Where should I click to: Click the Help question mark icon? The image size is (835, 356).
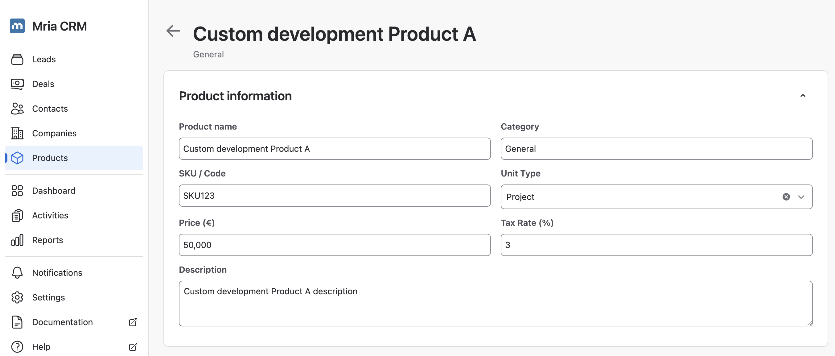coord(17,347)
